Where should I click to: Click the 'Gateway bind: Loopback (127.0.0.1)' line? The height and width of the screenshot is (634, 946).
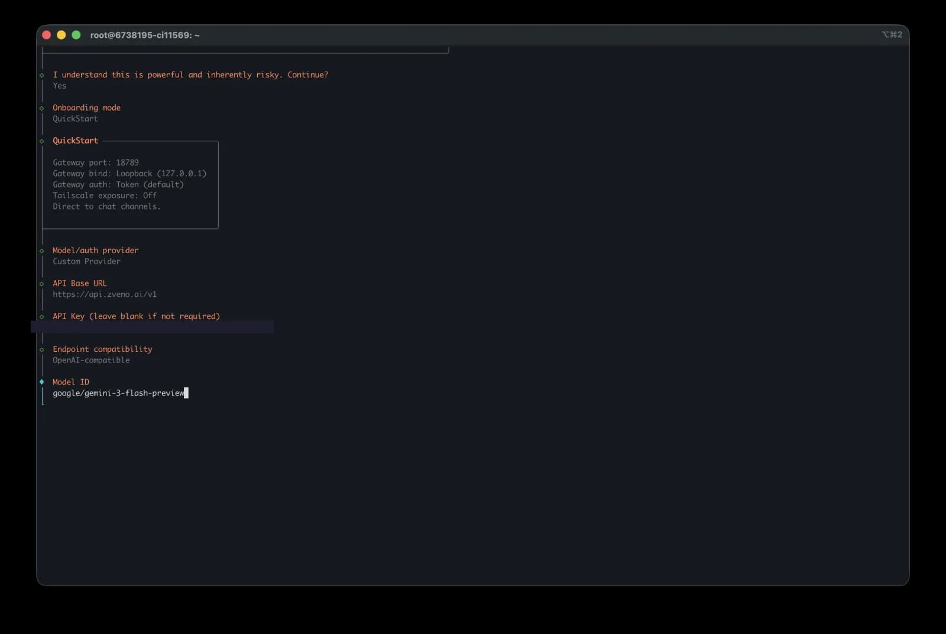tap(129, 174)
